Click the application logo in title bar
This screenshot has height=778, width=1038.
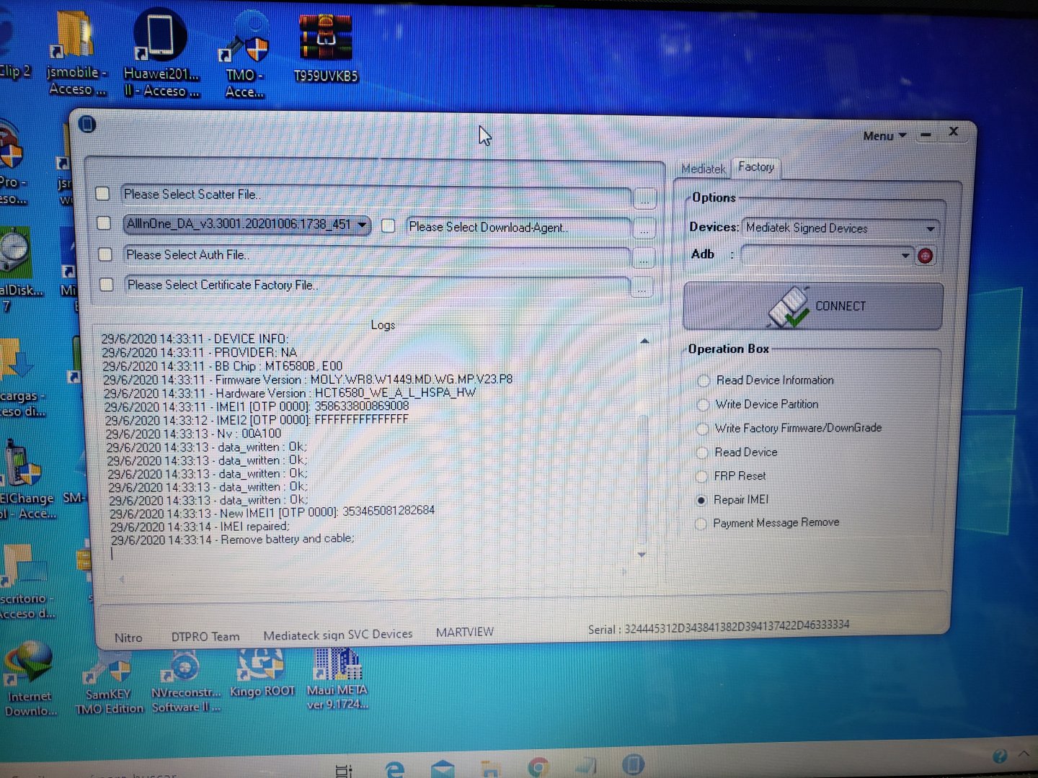point(87,124)
